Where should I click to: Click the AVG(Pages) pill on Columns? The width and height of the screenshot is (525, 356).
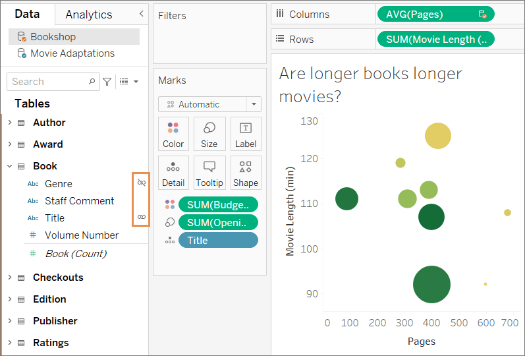pos(435,14)
